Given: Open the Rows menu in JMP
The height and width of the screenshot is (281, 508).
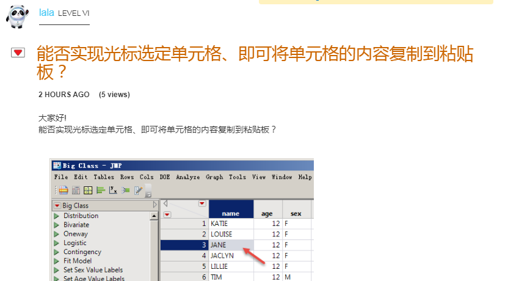Looking at the screenshot, I should click(127, 177).
